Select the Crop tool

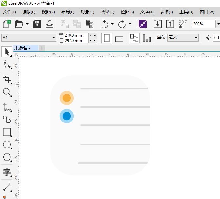click(x=7, y=79)
